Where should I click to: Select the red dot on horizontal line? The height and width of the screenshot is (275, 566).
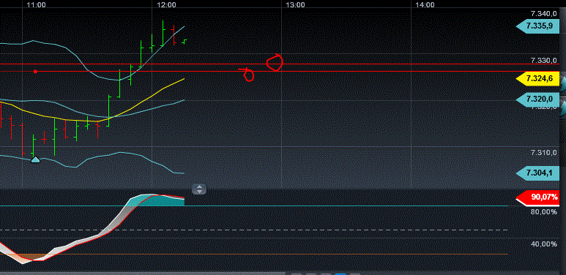(35, 72)
